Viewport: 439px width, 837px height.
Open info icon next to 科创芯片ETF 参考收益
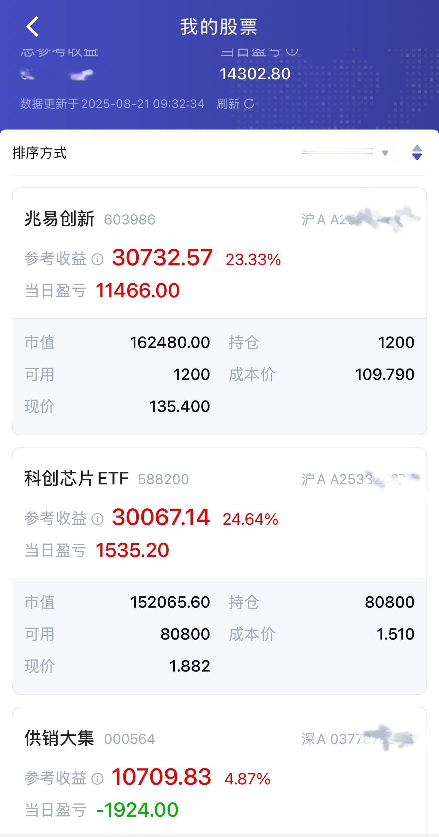[97, 519]
